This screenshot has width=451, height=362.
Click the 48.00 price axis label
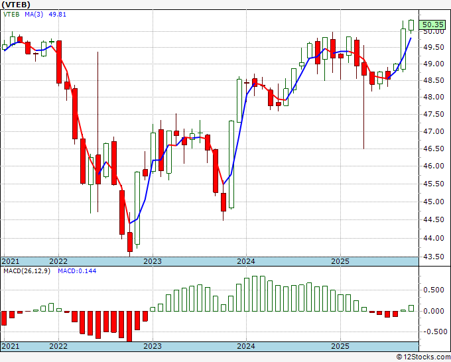click(434, 97)
